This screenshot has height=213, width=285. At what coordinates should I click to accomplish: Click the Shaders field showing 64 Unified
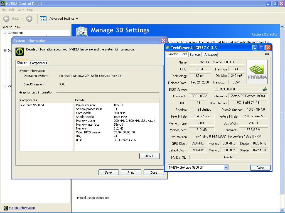(x=204, y=110)
